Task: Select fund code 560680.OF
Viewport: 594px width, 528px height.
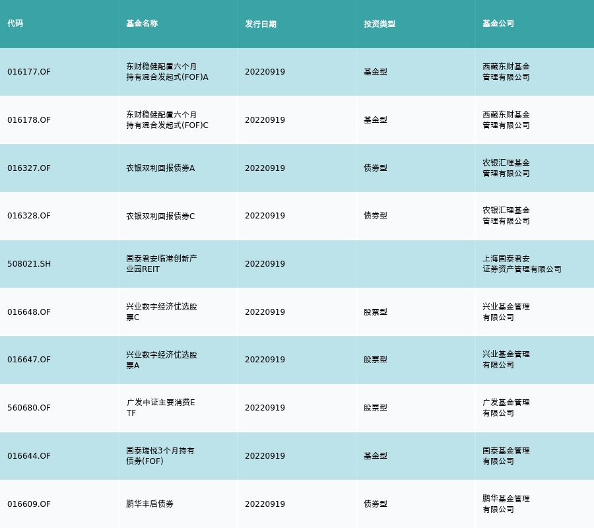Action: pos(29,408)
